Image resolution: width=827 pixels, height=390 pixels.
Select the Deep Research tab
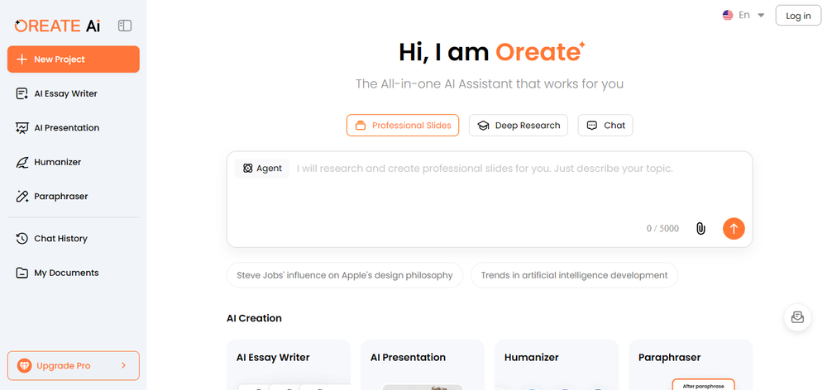(519, 126)
